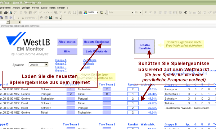This screenshot has width=216, height=129.
Task: Expand the Name Box dropdown arrow
Action: tap(8, 22)
